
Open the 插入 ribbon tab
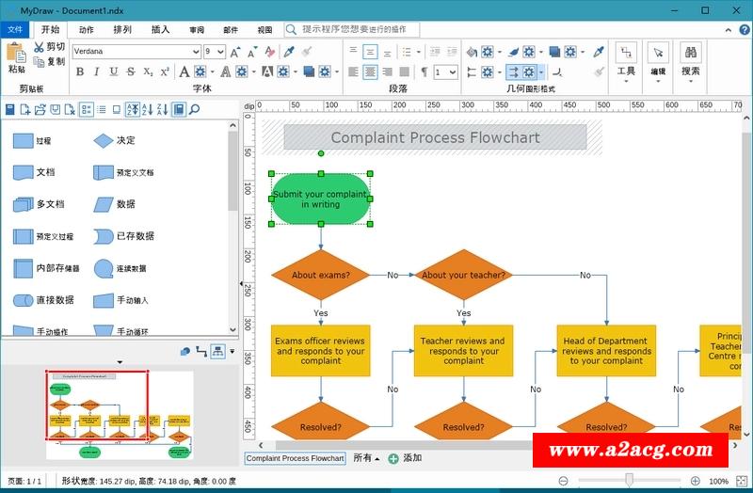pos(160,29)
